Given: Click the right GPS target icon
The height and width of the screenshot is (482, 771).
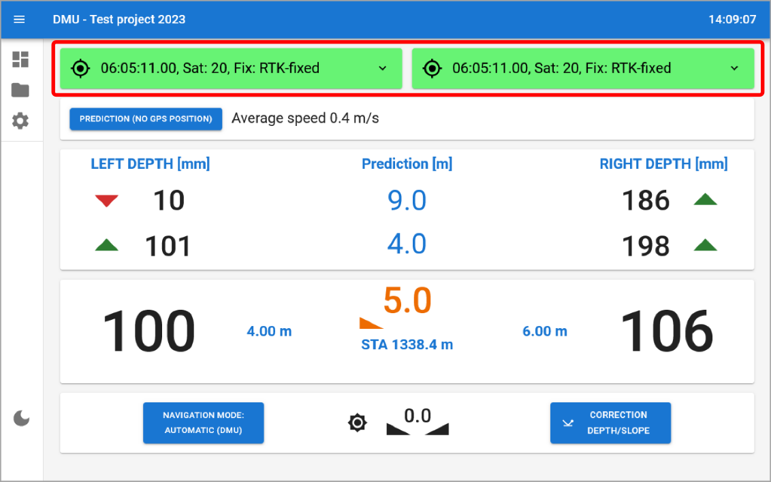Looking at the screenshot, I should tap(432, 68).
